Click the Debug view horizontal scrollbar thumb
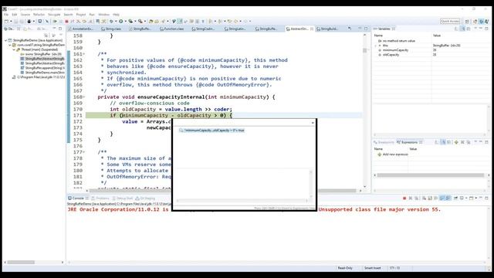The image size is (494, 278). [21, 263]
